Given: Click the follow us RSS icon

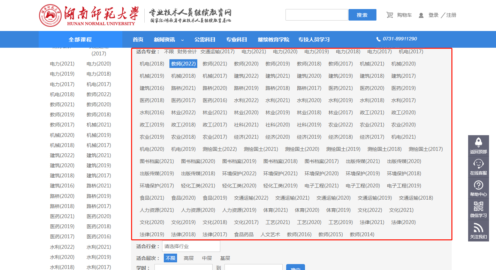Looking at the screenshot, I should coord(479,228).
